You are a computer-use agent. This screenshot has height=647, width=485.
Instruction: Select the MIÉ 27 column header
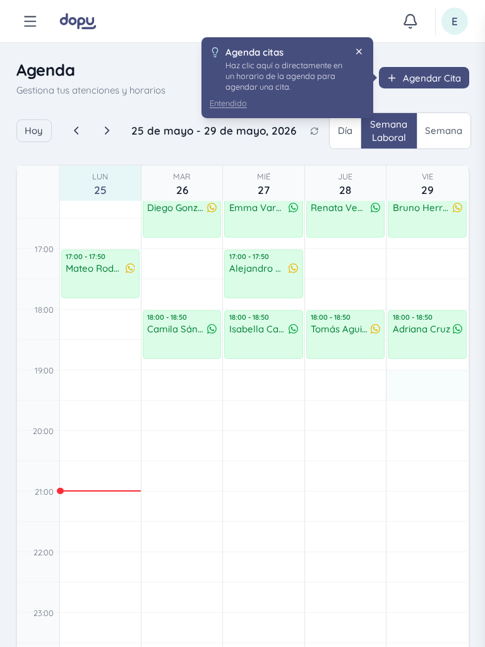click(x=263, y=184)
